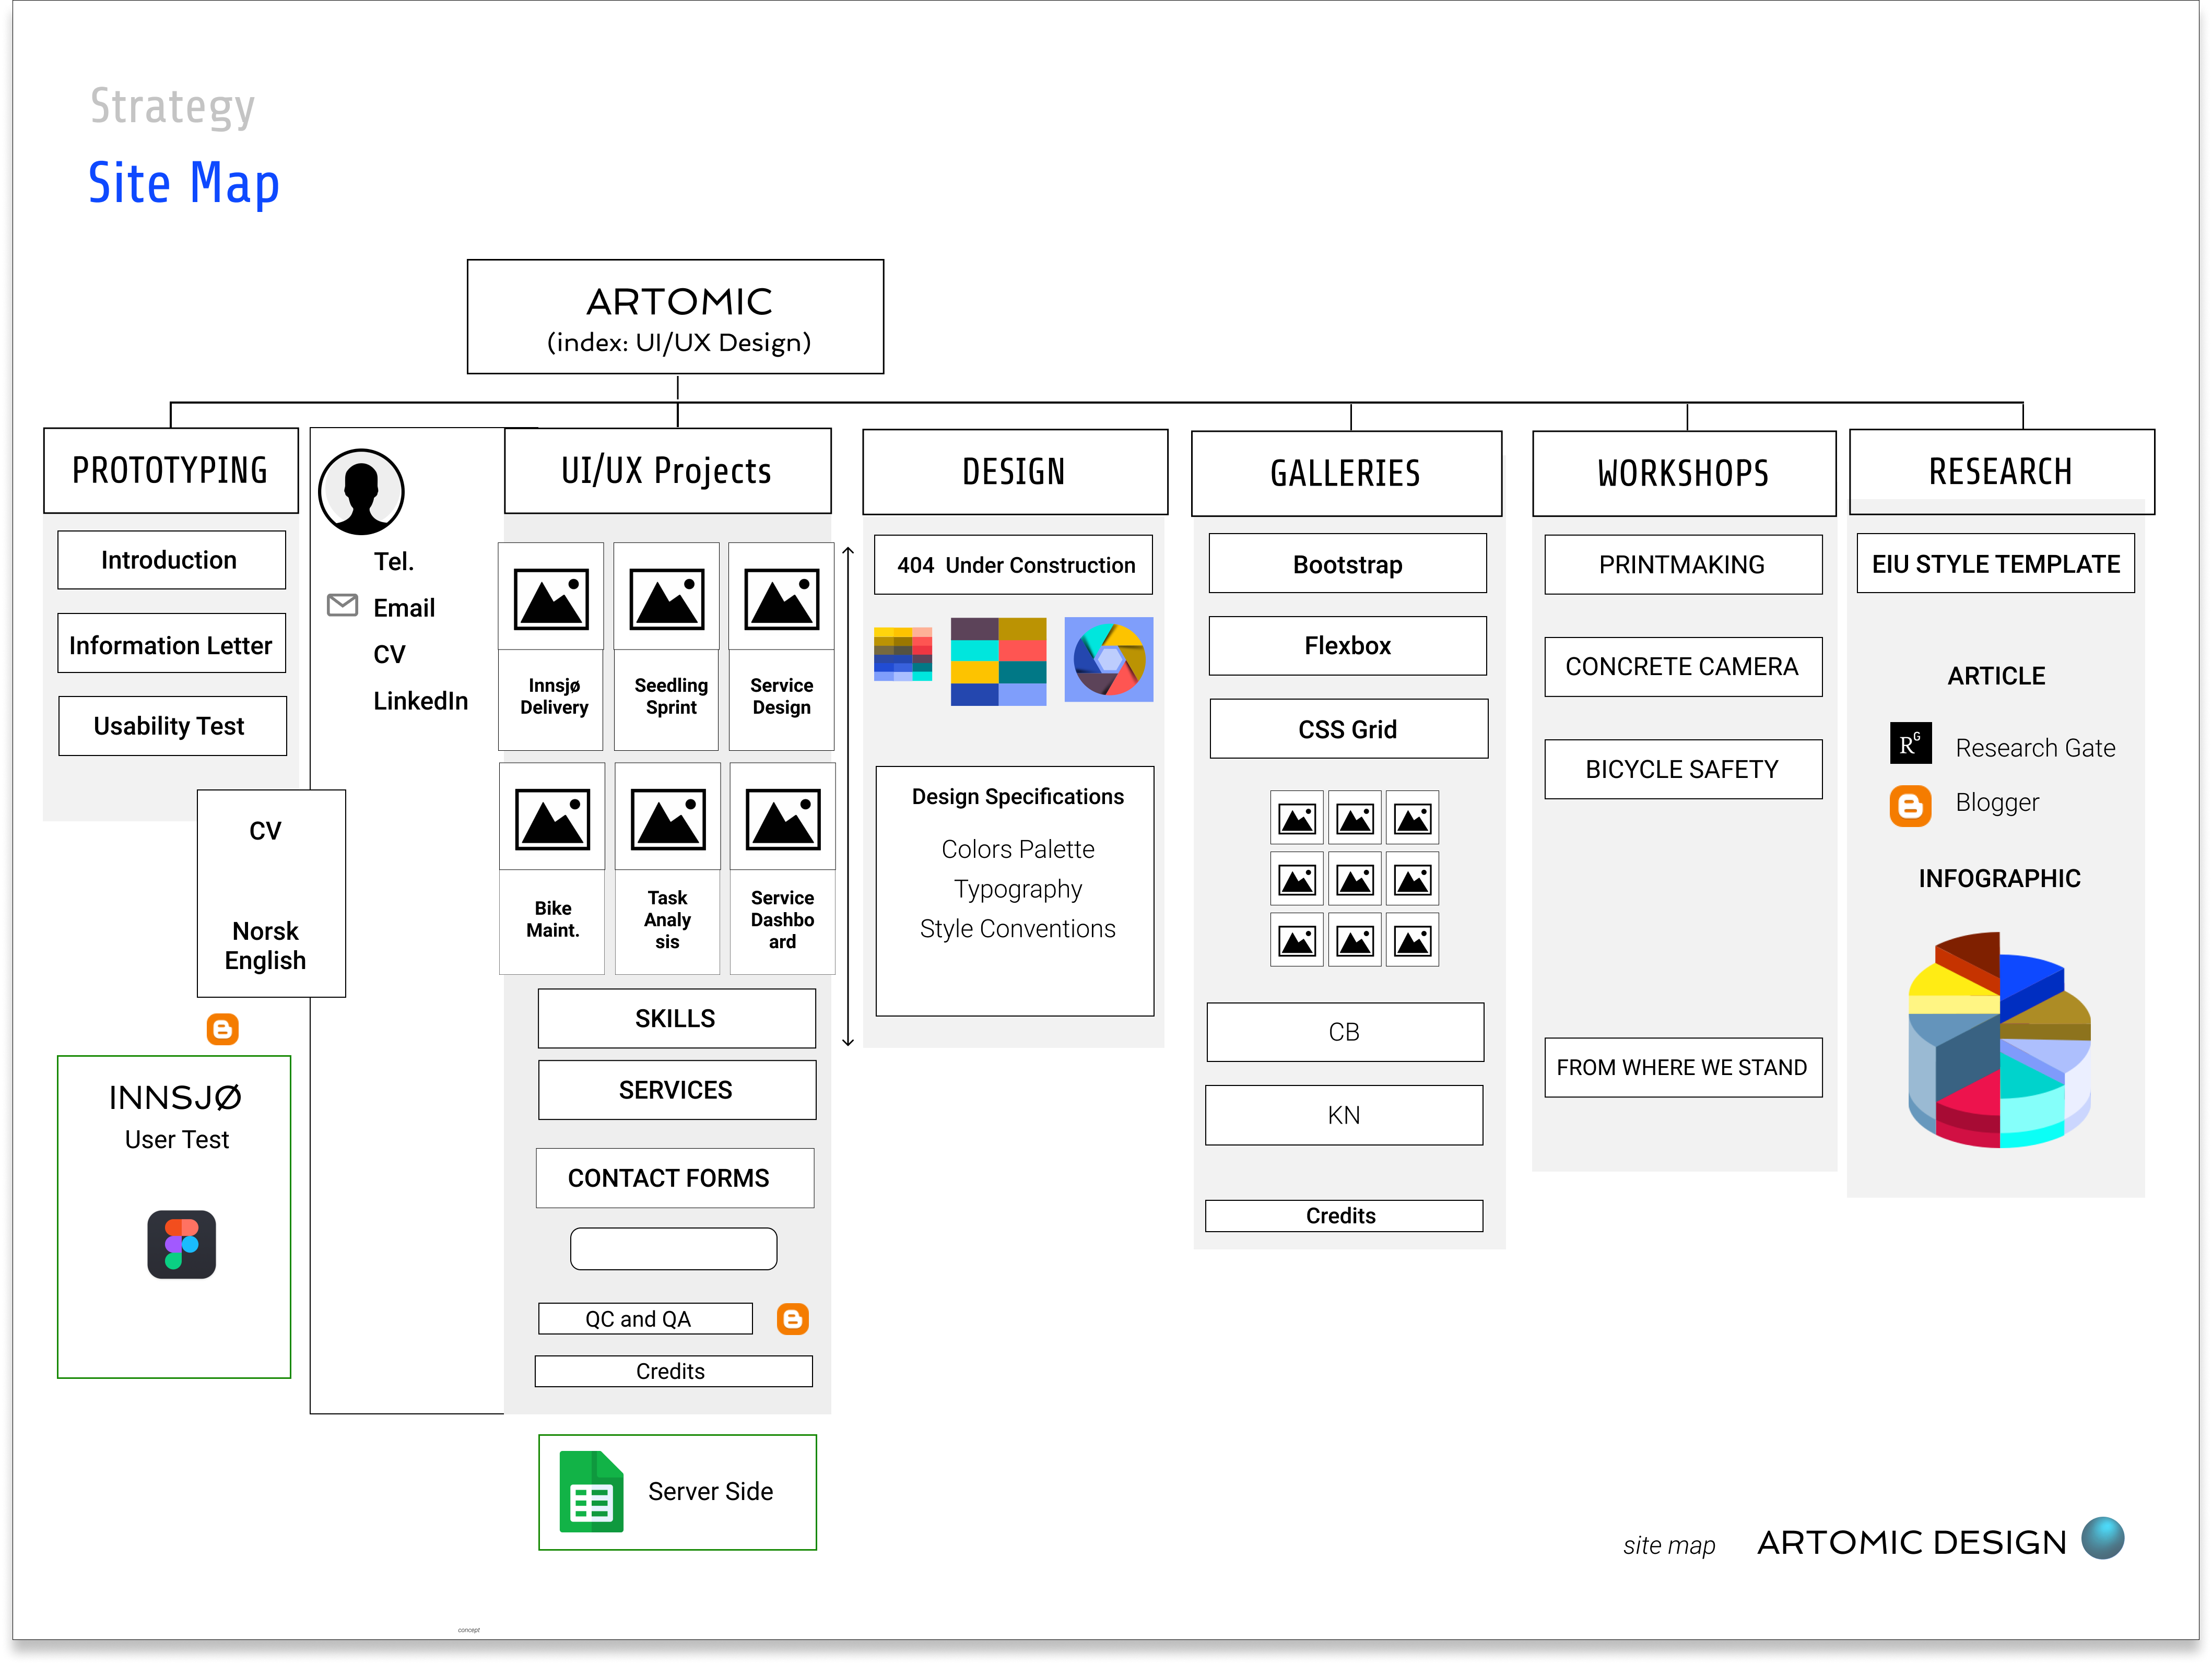Open the Service Design image placeholder

tap(781, 598)
